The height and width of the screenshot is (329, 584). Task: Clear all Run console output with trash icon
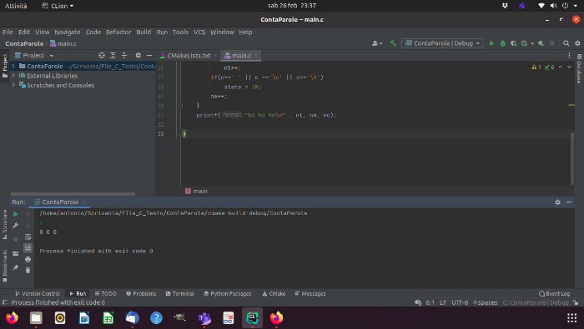28,270
